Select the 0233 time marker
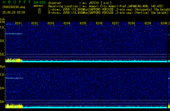The height and width of the screenshot is (111, 170). [x=51, y=23]
